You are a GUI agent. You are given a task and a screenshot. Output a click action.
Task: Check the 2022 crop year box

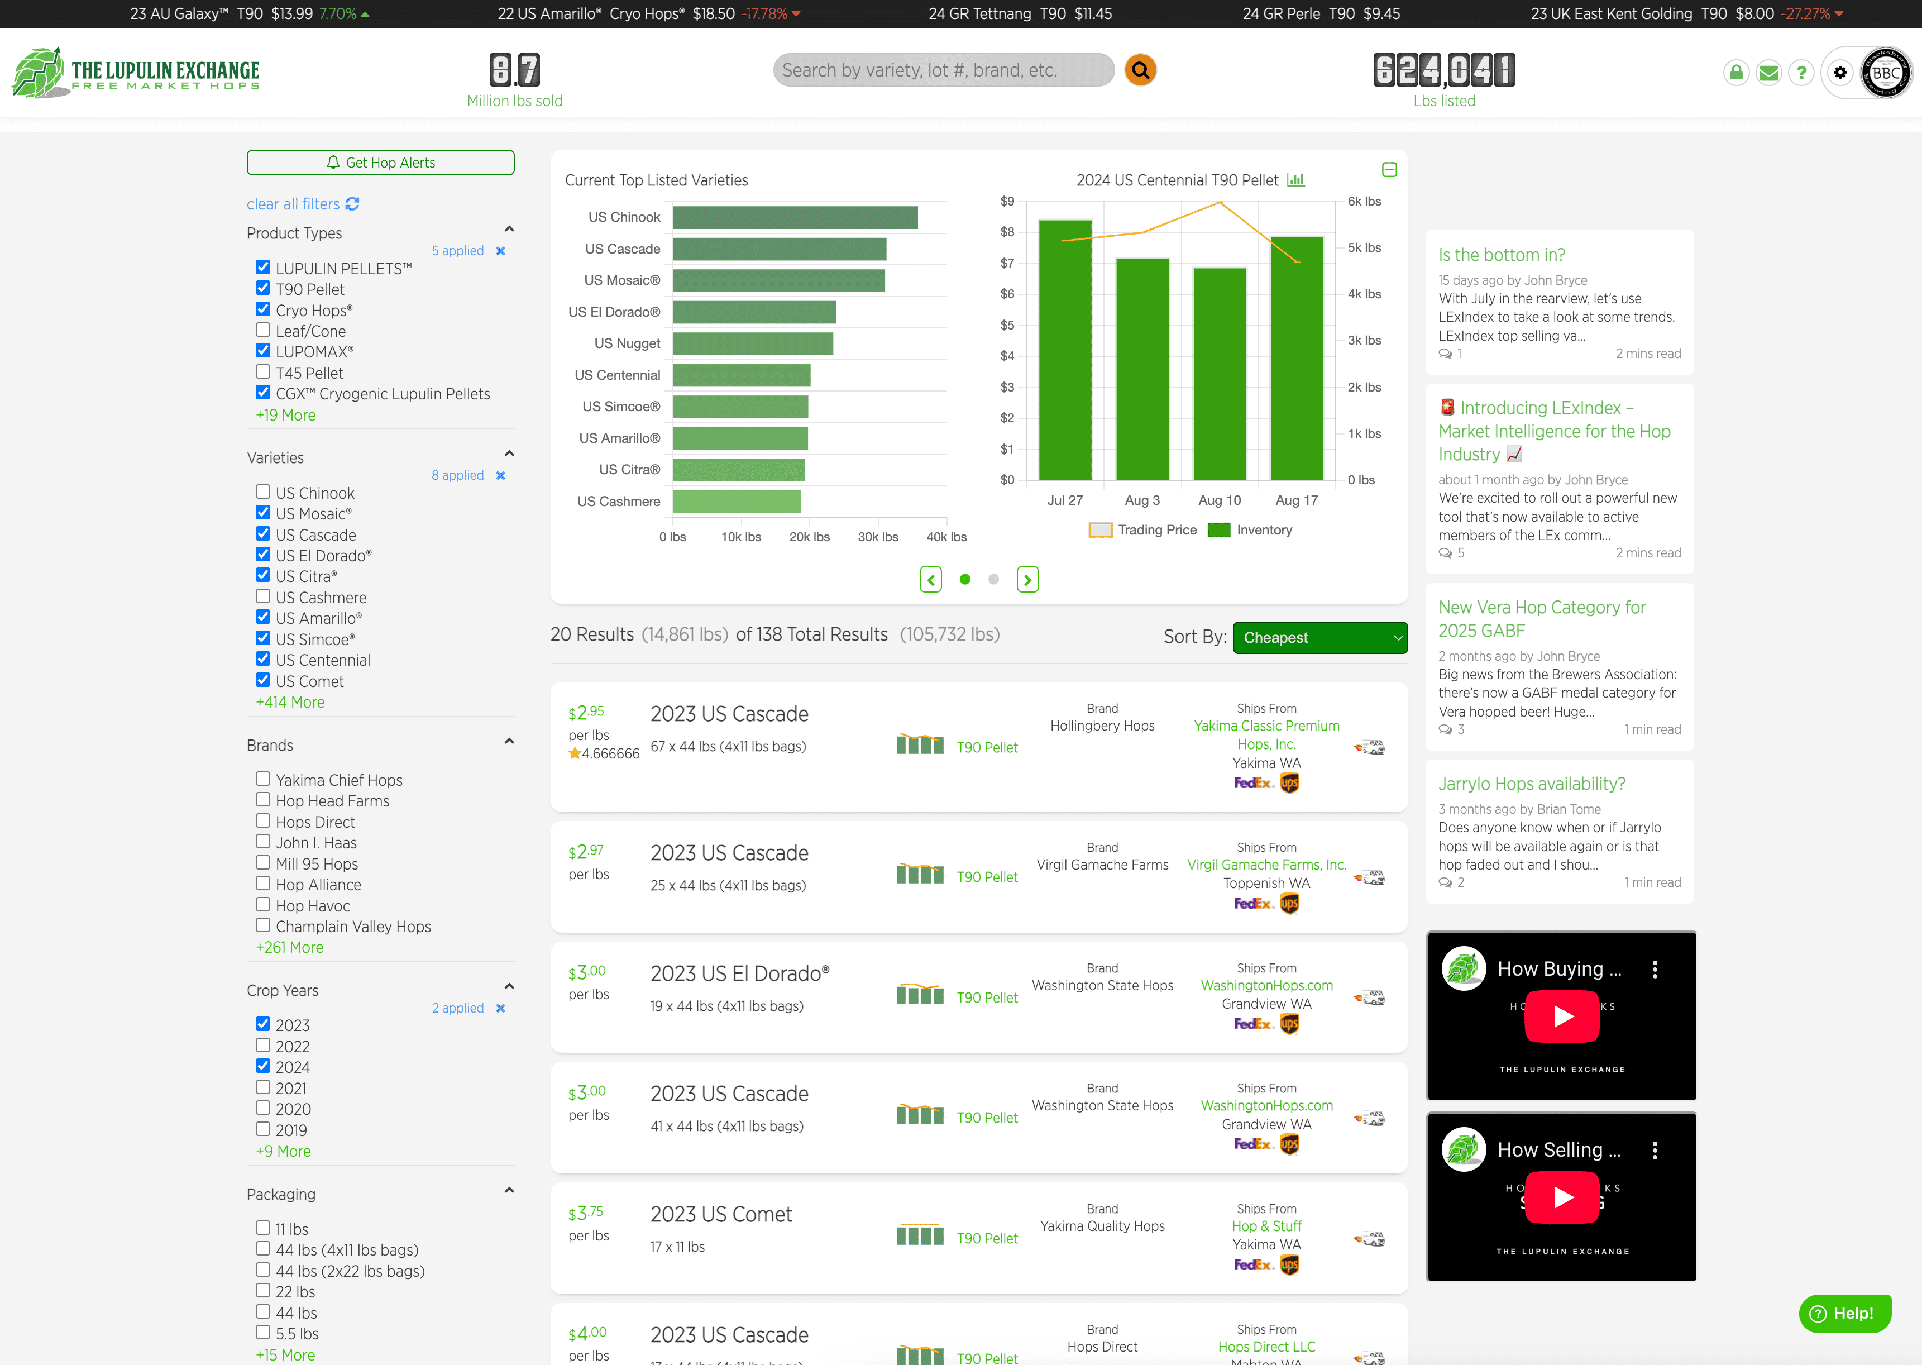click(x=263, y=1046)
